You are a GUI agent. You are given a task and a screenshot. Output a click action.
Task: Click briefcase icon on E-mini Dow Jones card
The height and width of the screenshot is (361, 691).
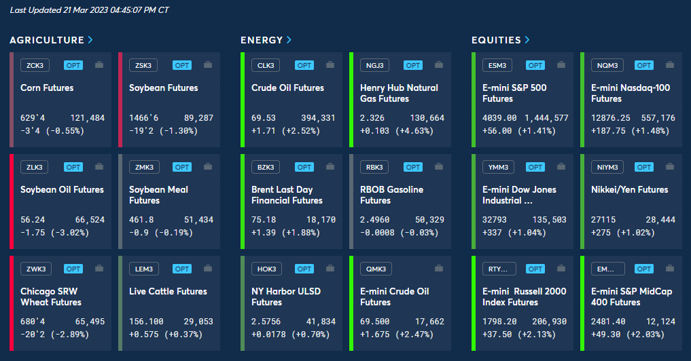(561, 166)
